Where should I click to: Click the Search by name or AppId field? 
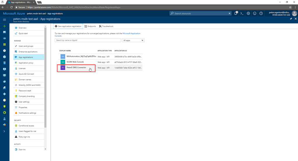pyautogui.click(x=88, y=40)
